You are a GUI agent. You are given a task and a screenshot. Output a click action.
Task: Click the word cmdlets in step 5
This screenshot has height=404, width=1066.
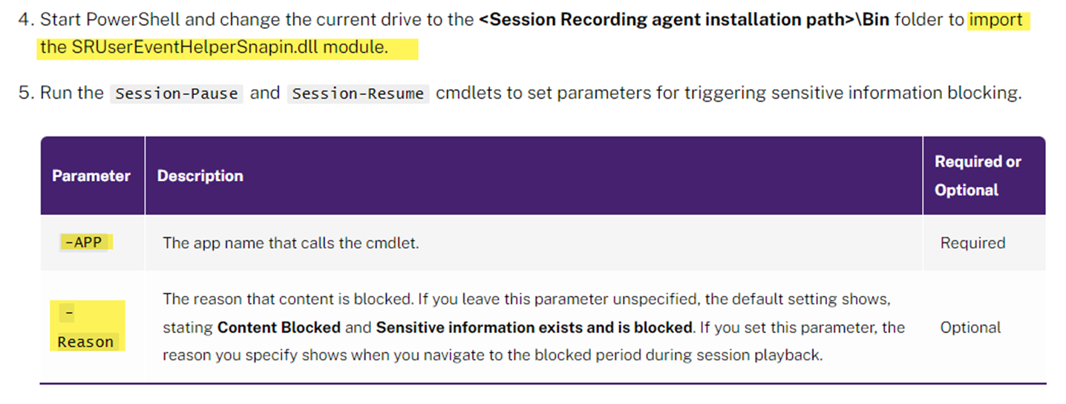coord(462,94)
